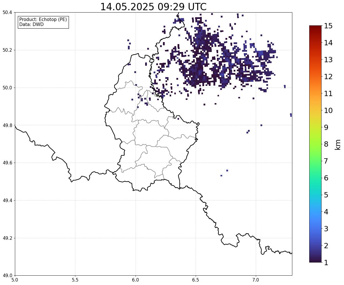This screenshot has height=285, width=344.
Task: Click colorbar tick label 5
Action: pyautogui.click(x=326, y=195)
